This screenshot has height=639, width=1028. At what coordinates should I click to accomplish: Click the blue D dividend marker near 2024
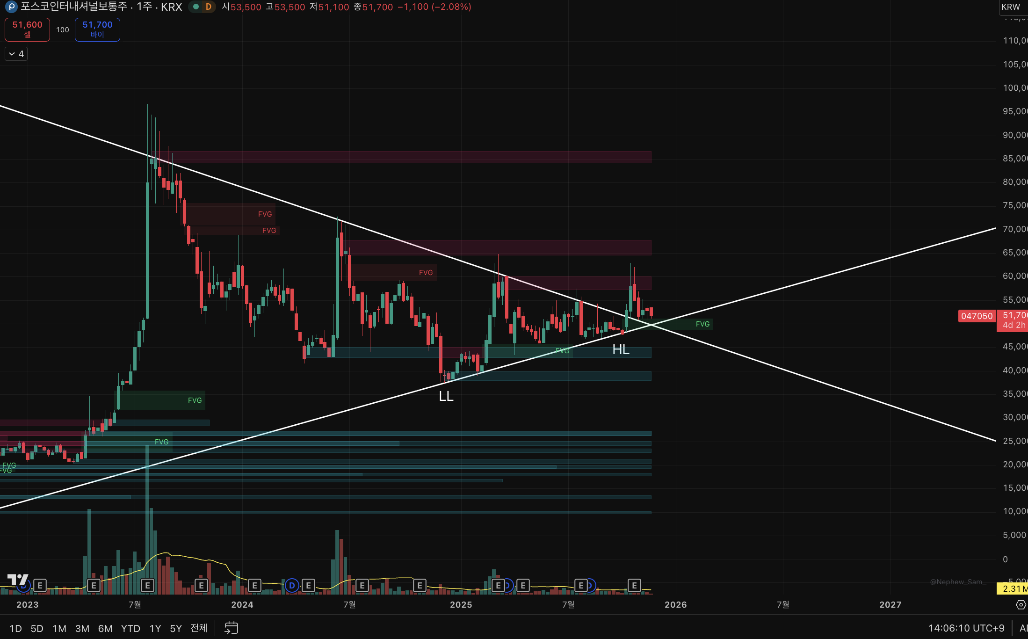pos(292,585)
